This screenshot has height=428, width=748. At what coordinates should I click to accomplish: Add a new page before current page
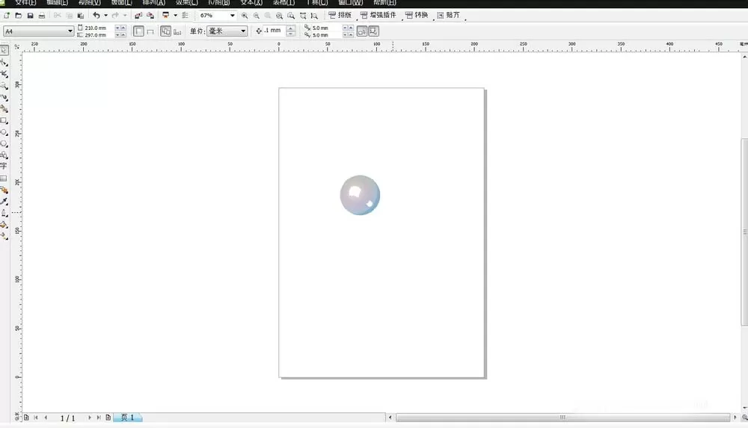[x=26, y=418]
